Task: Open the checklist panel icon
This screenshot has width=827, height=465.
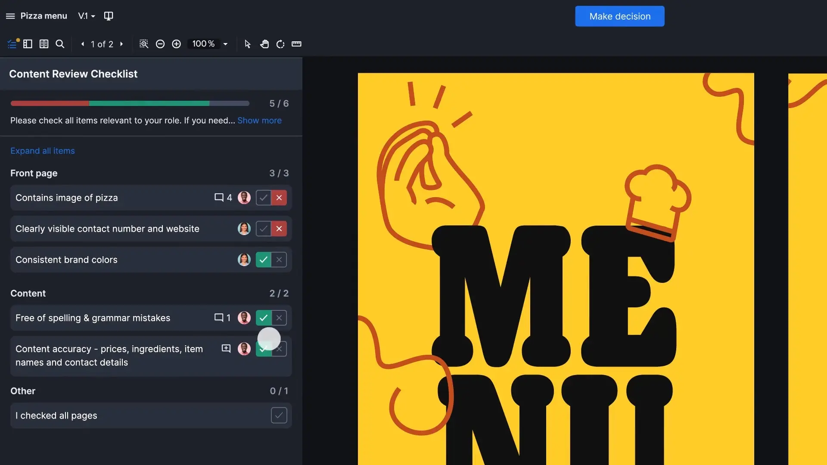Action: [x=12, y=44]
